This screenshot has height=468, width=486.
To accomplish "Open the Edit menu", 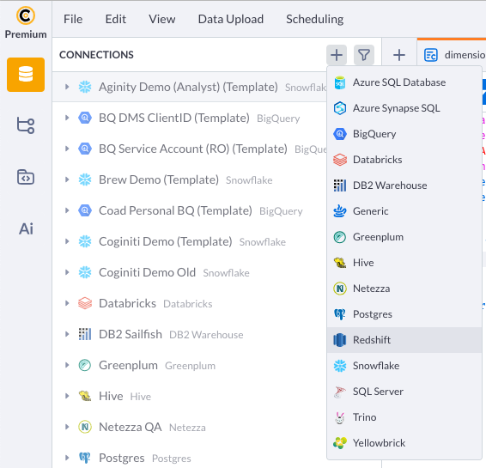I will point(116,19).
